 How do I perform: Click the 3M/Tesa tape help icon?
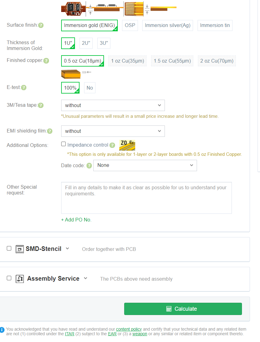tap(41, 105)
